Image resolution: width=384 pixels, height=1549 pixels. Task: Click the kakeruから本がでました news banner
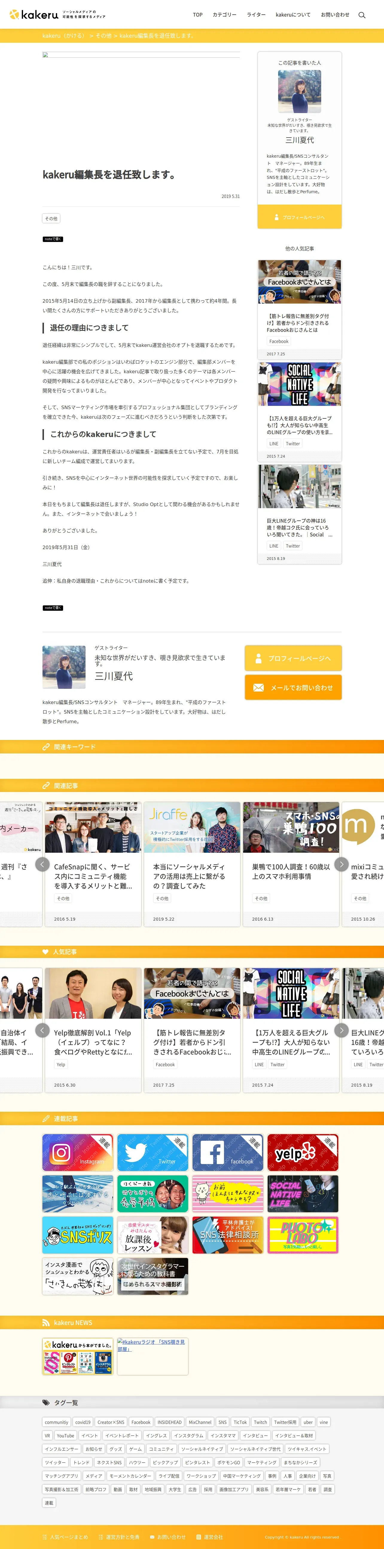[x=77, y=1356]
